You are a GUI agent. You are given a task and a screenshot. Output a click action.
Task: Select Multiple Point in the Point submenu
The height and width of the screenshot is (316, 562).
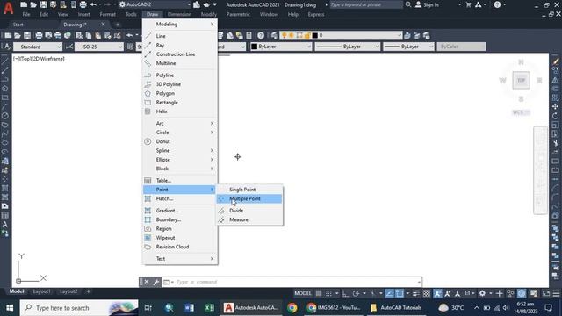pyautogui.click(x=249, y=198)
